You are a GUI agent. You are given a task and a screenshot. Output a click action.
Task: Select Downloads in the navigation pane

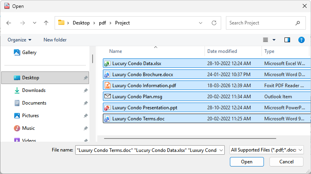click(x=34, y=90)
